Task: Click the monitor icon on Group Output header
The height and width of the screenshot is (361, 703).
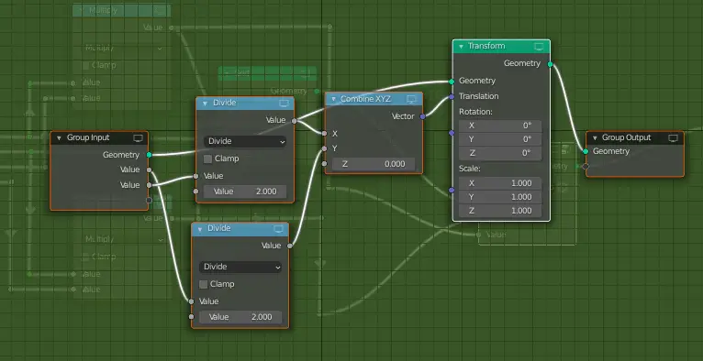Action: [x=673, y=137]
